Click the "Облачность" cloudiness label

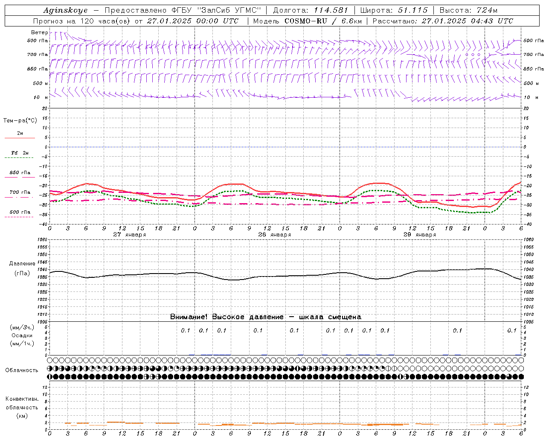click(x=22, y=370)
